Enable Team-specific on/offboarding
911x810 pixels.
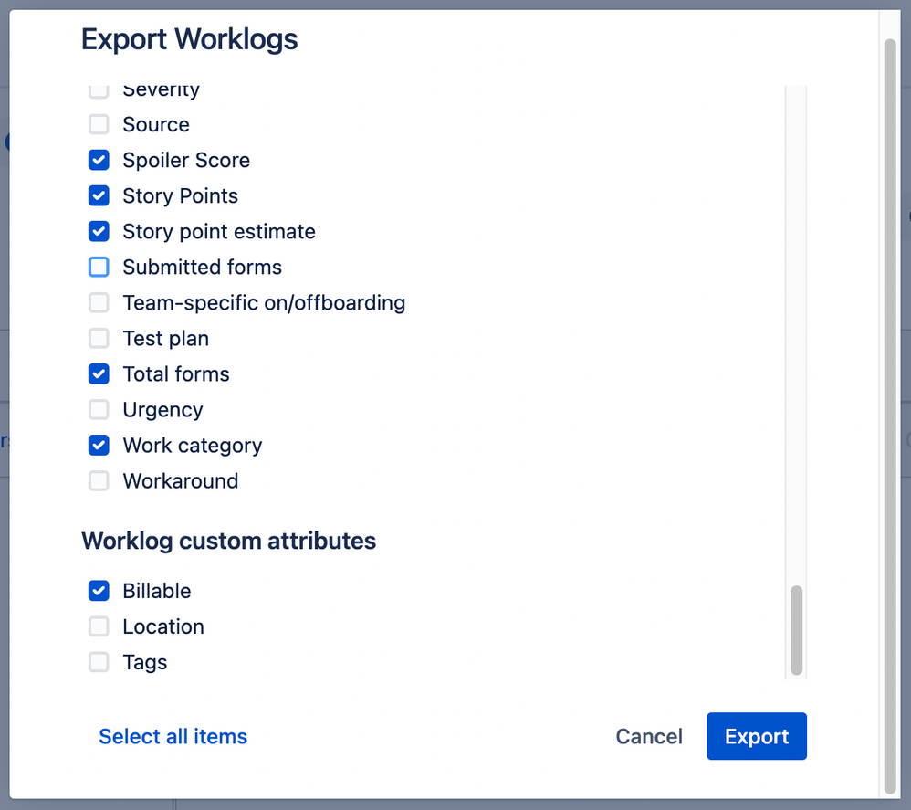[x=98, y=302]
